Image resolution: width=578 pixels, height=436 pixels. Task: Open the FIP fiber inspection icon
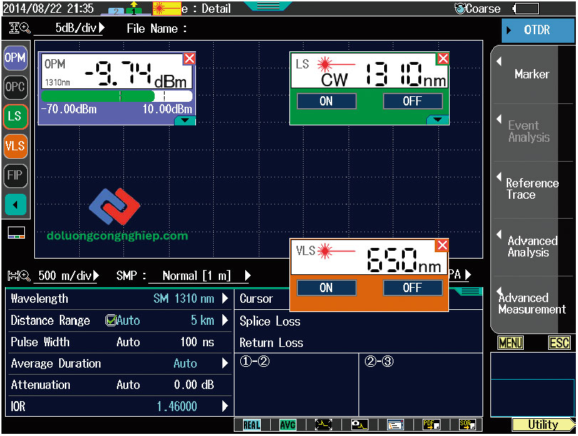tap(15, 175)
